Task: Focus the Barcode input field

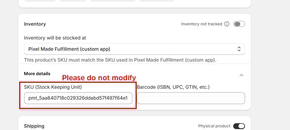Action: (x=191, y=98)
